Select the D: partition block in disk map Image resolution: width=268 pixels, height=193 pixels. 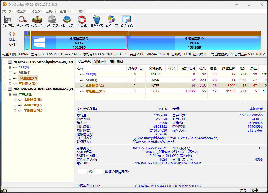[x=194, y=40]
